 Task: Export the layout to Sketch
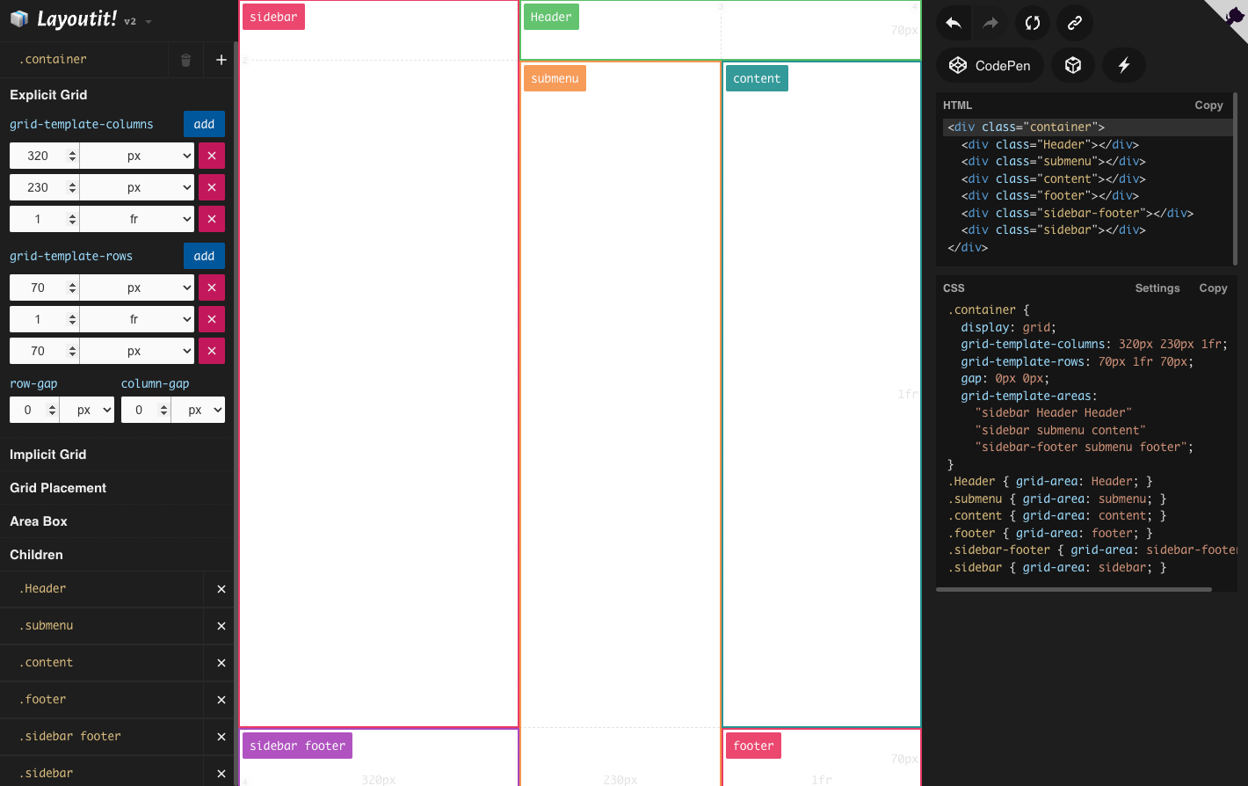click(x=1073, y=65)
